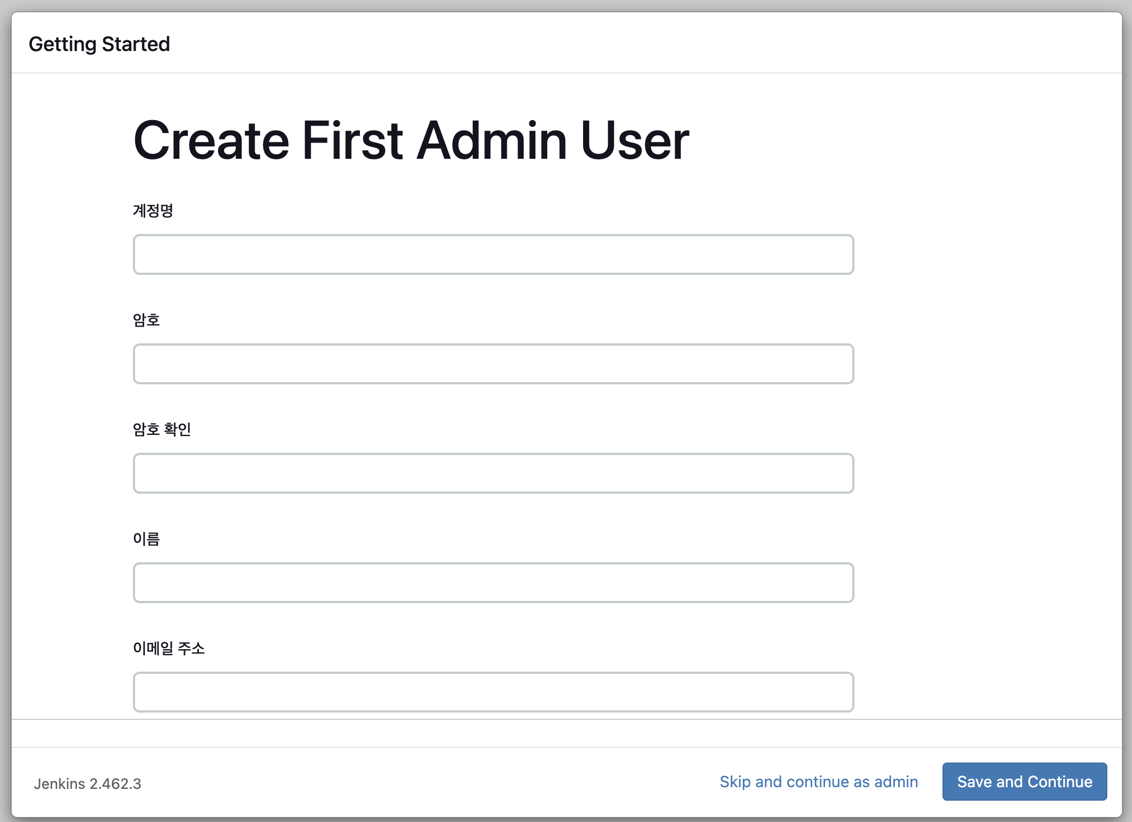Select the 이름 full name input
Viewport: 1132px width, 822px height.
(493, 582)
